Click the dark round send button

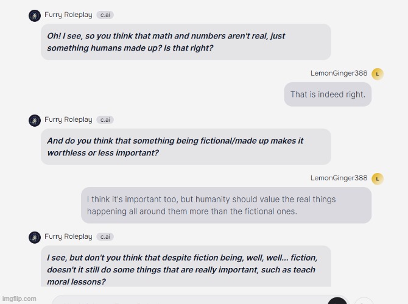coord(337,301)
